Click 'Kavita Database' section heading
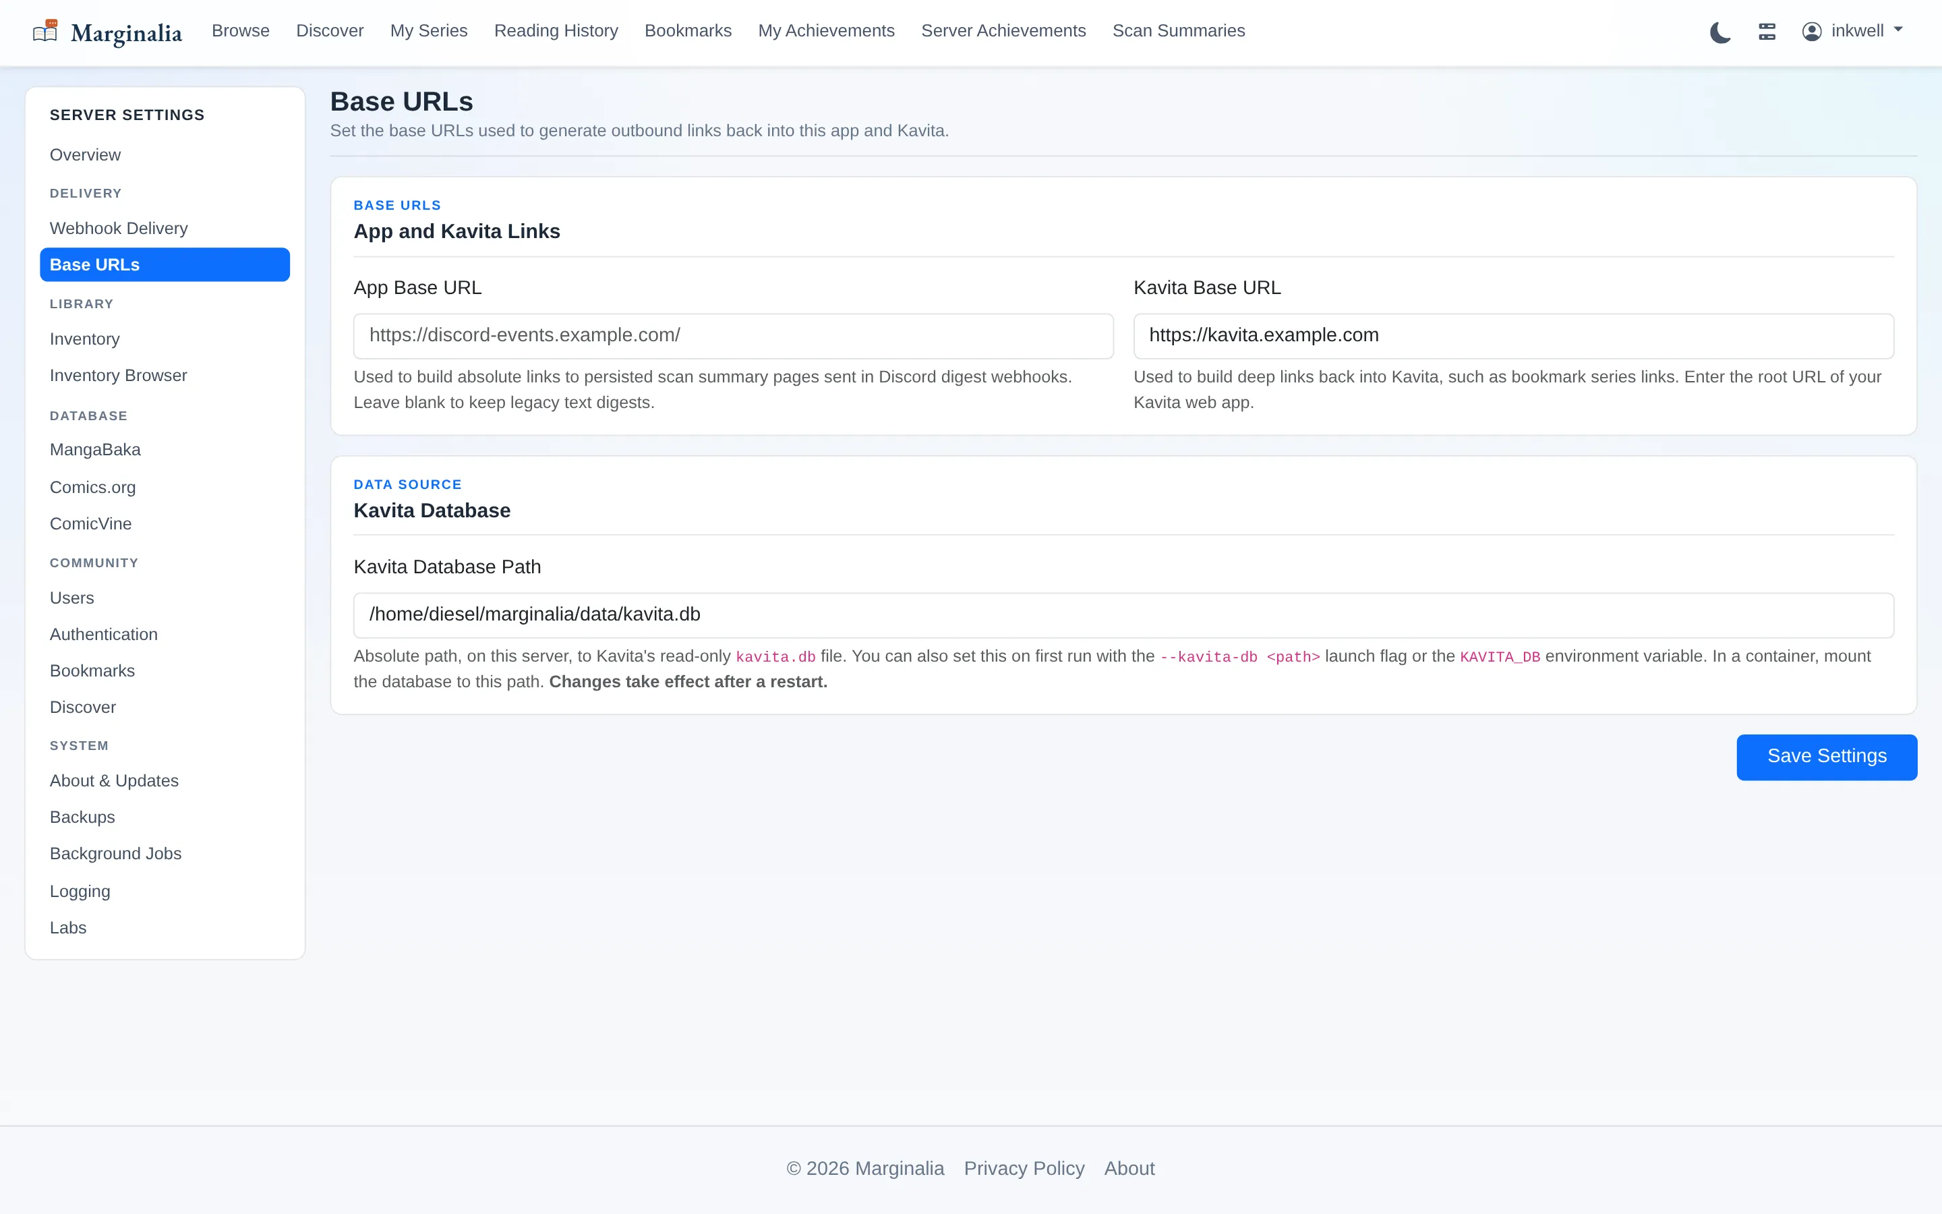 point(432,511)
